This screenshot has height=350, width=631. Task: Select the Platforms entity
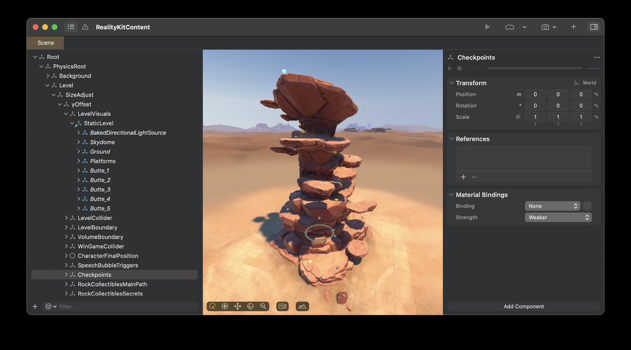click(103, 161)
